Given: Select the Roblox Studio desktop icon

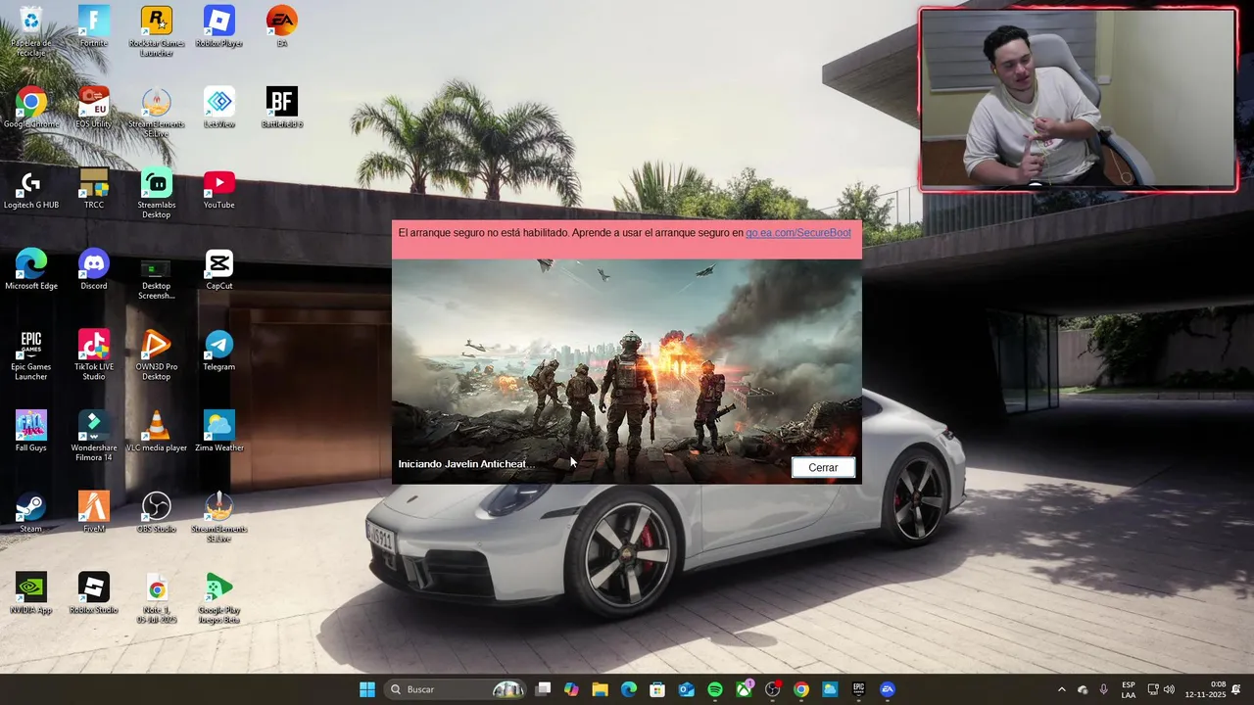Looking at the screenshot, I should click(x=93, y=594).
